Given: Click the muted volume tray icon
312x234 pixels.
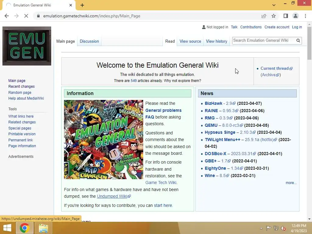Looking at the screenshot, I should point(283,228).
